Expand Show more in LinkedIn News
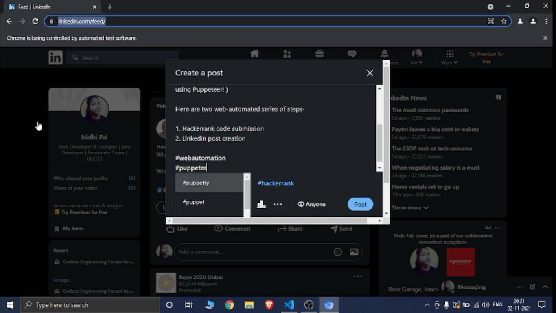The width and height of the screenshot is (556, 313). point(410,207)
